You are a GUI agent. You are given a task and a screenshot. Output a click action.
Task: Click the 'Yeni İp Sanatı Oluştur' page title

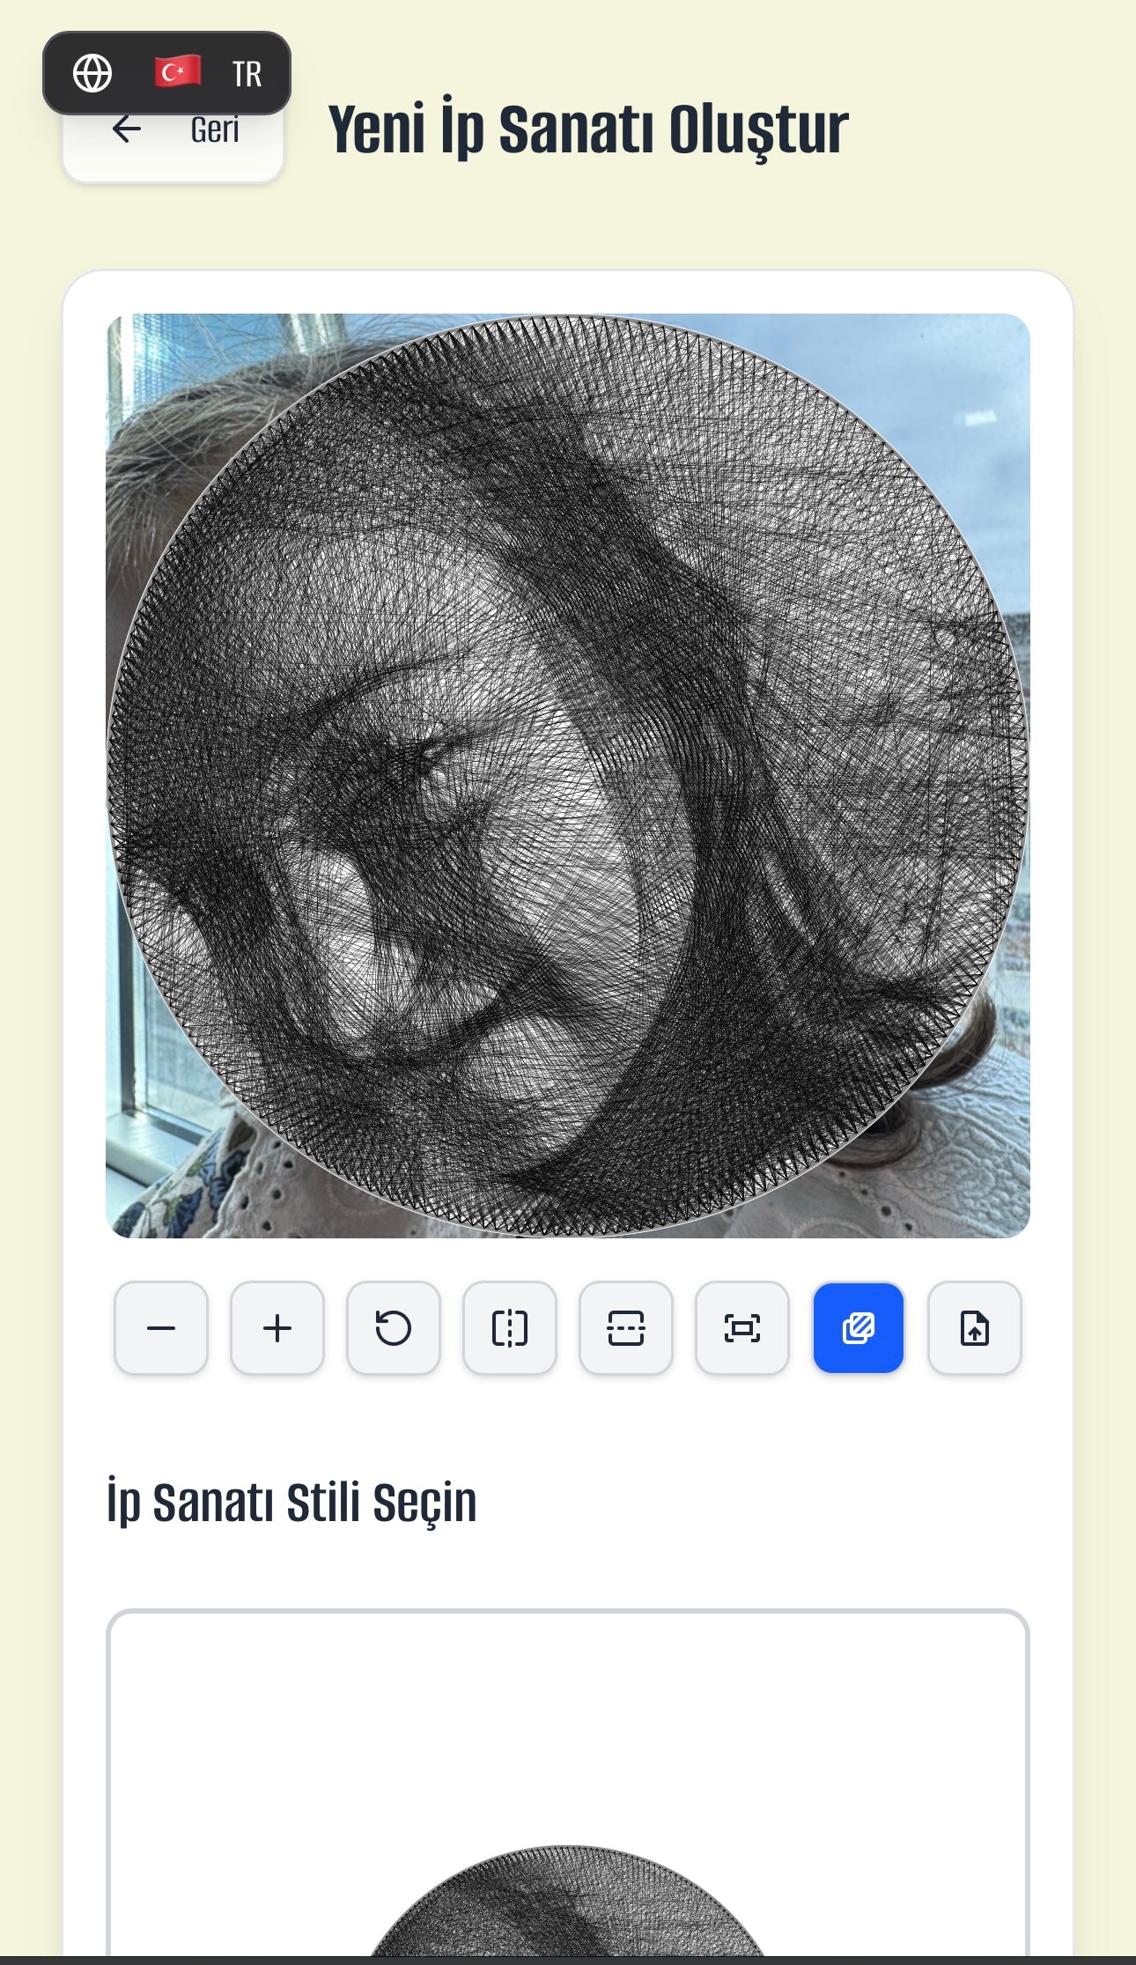coord(588,129)
